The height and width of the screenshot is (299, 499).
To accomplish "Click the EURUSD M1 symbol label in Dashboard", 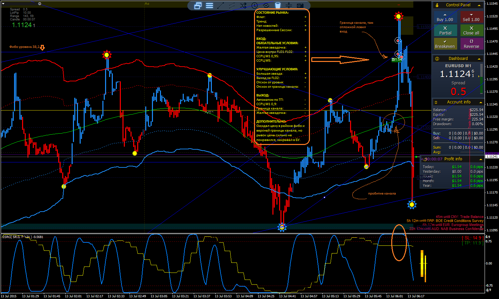I will (458, 66).
